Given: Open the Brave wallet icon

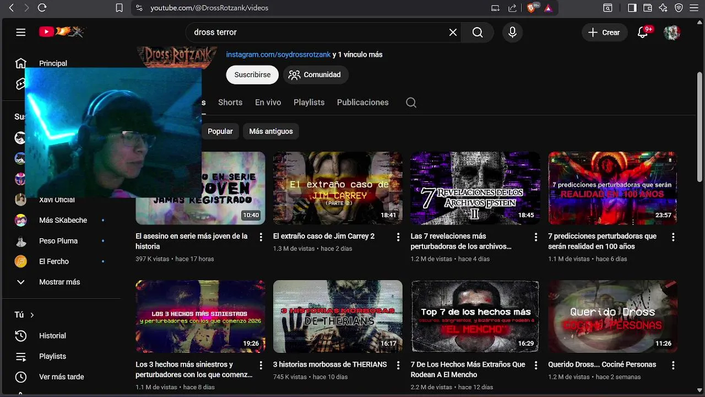Looking at the screenshot, I should [x=648, y=8].
